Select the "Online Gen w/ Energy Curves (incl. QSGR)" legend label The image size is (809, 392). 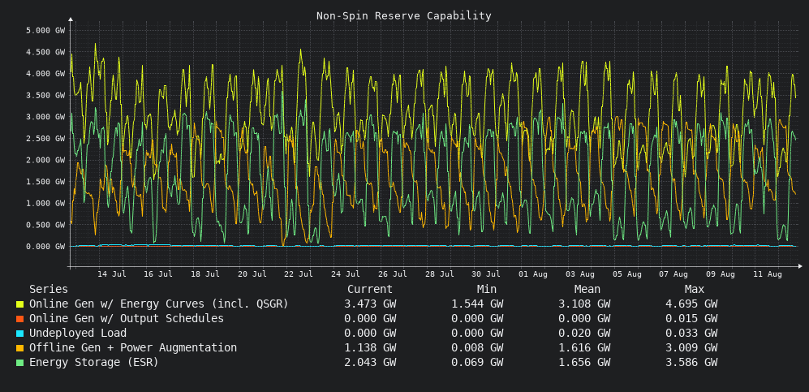tap(159, 304)
